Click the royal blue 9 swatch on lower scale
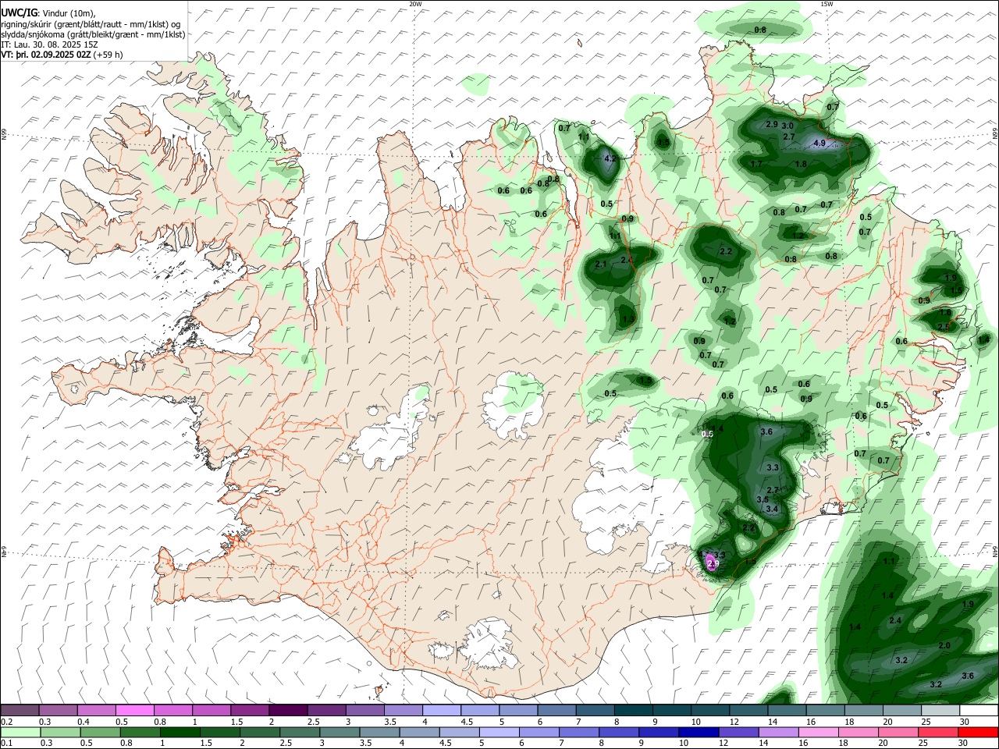 (x=659, y=733)
